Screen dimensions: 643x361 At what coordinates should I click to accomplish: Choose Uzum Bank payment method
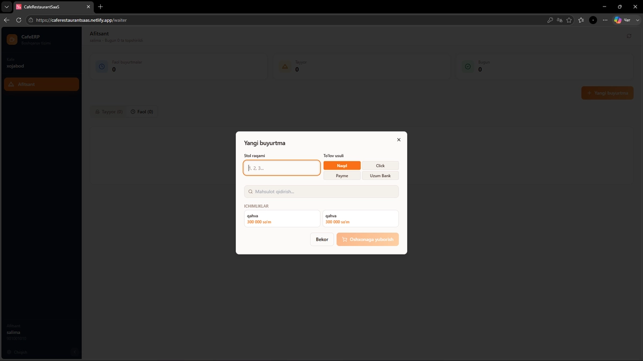coord(380,175)
